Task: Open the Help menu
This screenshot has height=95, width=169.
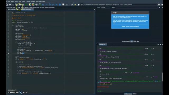Action: click(44, 1)
